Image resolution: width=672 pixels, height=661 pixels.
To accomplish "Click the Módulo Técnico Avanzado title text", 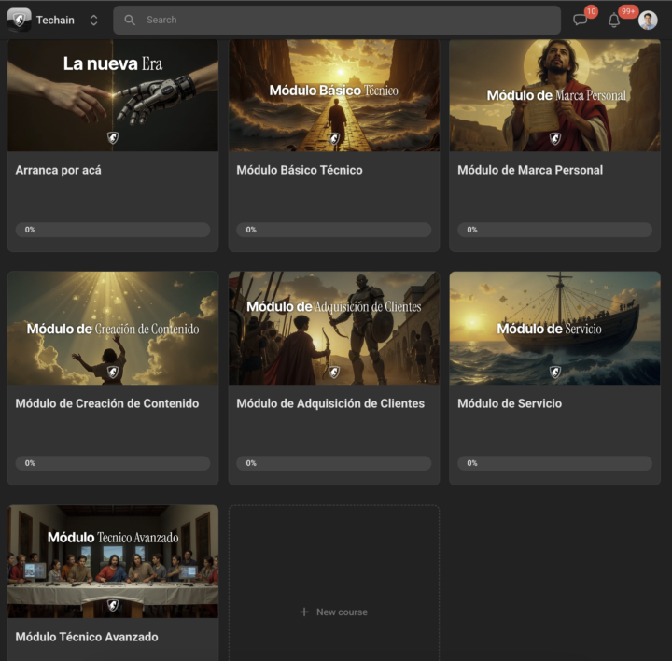I will coord(87,637).
